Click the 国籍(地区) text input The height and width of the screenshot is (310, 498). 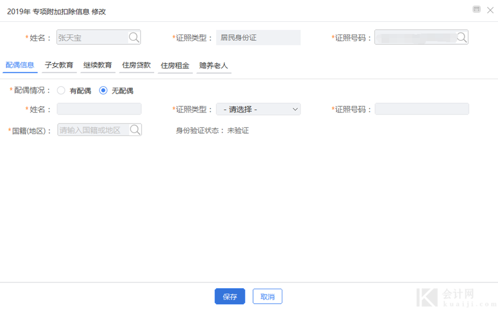[x=93, y=130]
